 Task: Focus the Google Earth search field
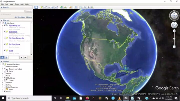[x=13, y=11]
